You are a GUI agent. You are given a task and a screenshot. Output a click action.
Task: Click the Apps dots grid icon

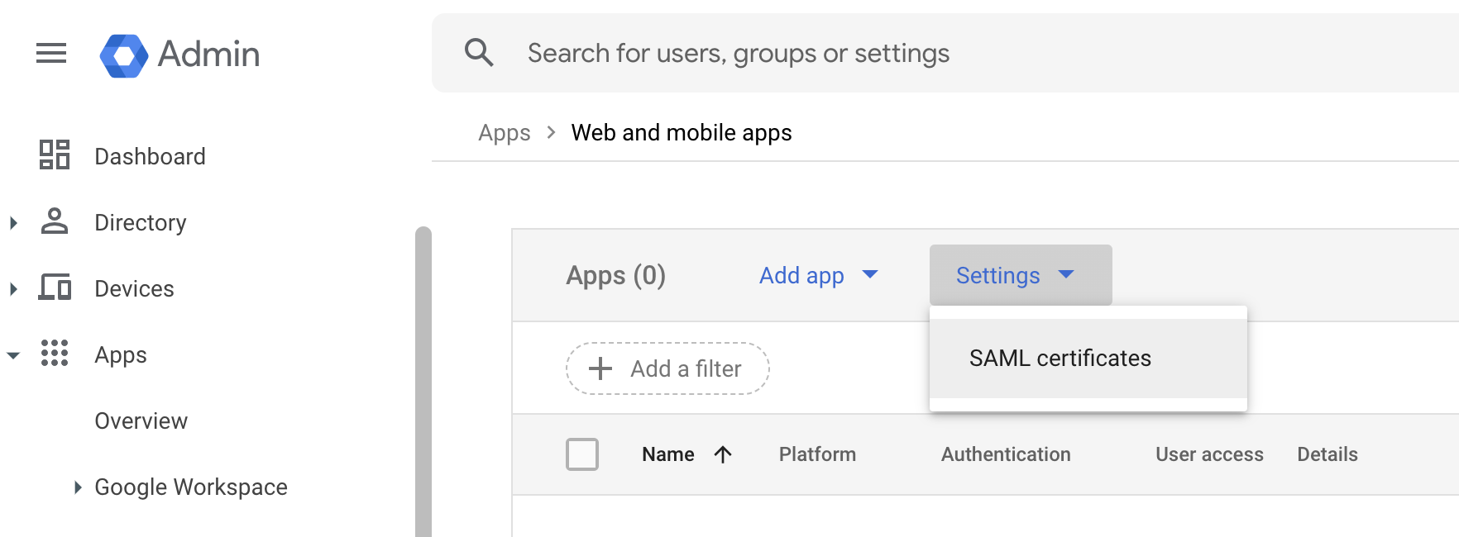click(55, 354)
